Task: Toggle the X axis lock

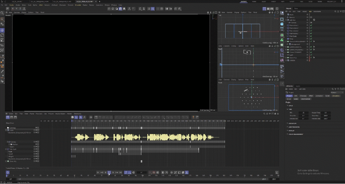Action: [x=12, y=9]
